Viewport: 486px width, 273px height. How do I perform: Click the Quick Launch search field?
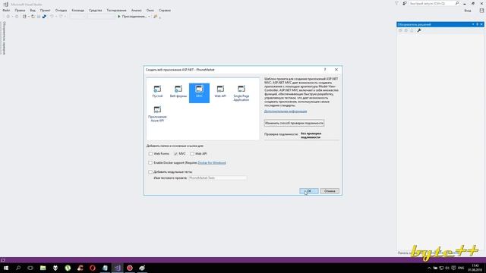[x=434, y=3]
